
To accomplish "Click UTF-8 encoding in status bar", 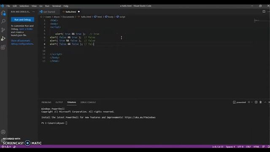I will pyautogui.click(x=240, y=147).
